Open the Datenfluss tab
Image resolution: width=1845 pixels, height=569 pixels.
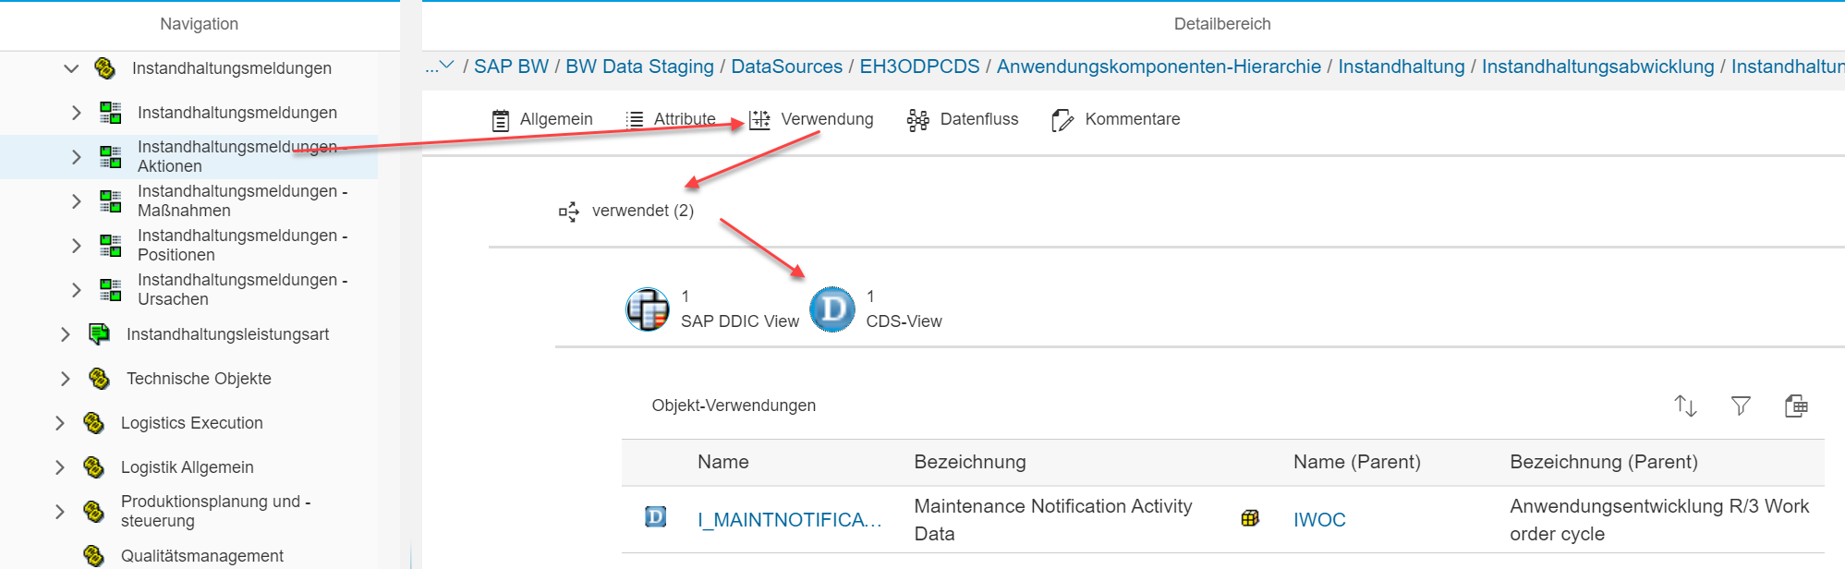tap(963, 119)
